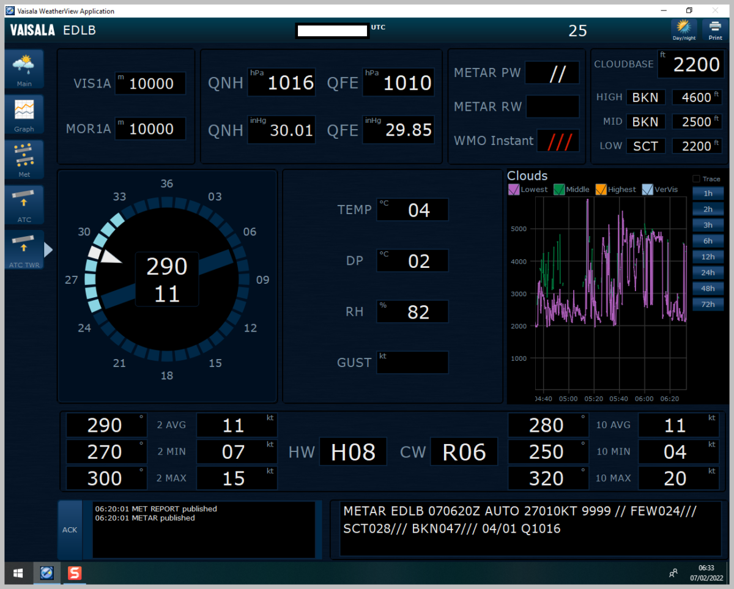Expand the sidebar arrow next to ATC TWR

click(x=48, y=250)
